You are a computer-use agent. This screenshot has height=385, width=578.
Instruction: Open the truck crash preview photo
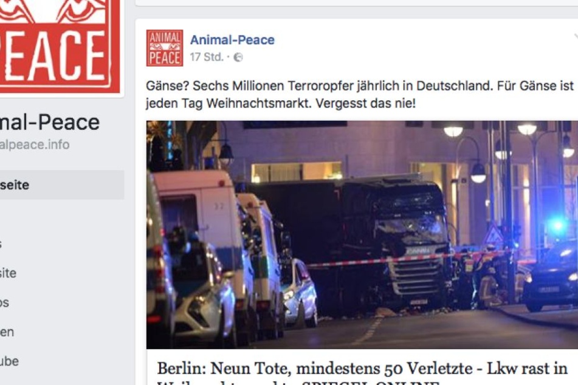pyautogui.click(x=362, y=234)
